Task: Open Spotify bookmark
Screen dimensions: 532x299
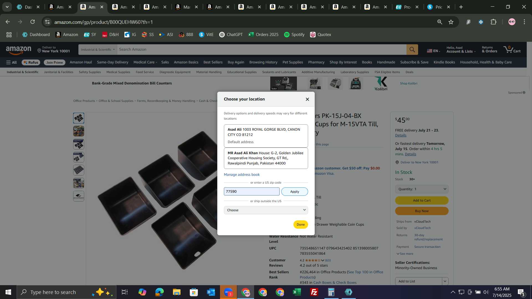Action: point(294,35)
